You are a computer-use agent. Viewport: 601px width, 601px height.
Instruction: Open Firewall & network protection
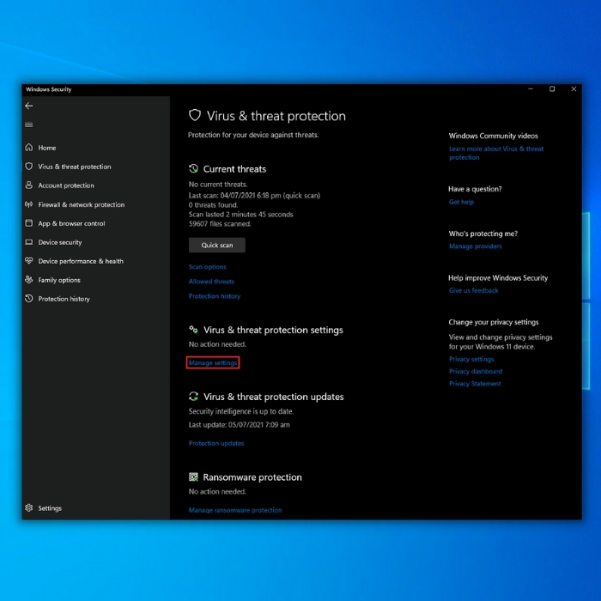[x=82, y=204]
